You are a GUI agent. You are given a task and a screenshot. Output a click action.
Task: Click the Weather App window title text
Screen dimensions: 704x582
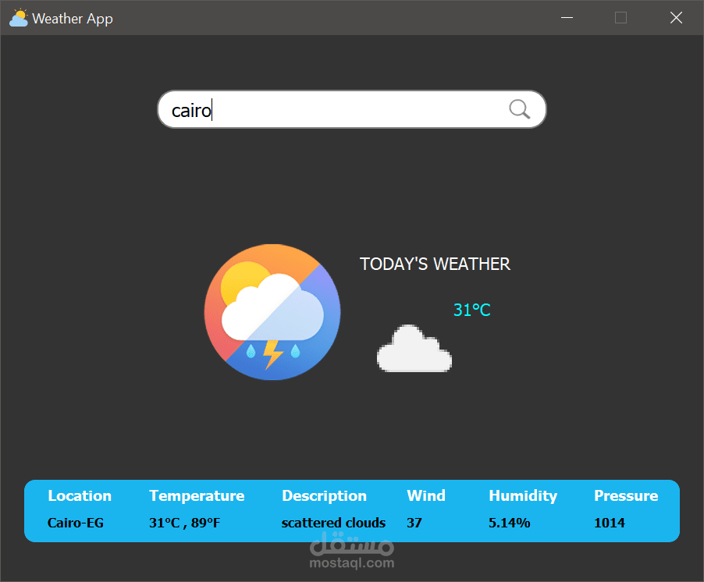pyautogui.click(x=73, y=19)
